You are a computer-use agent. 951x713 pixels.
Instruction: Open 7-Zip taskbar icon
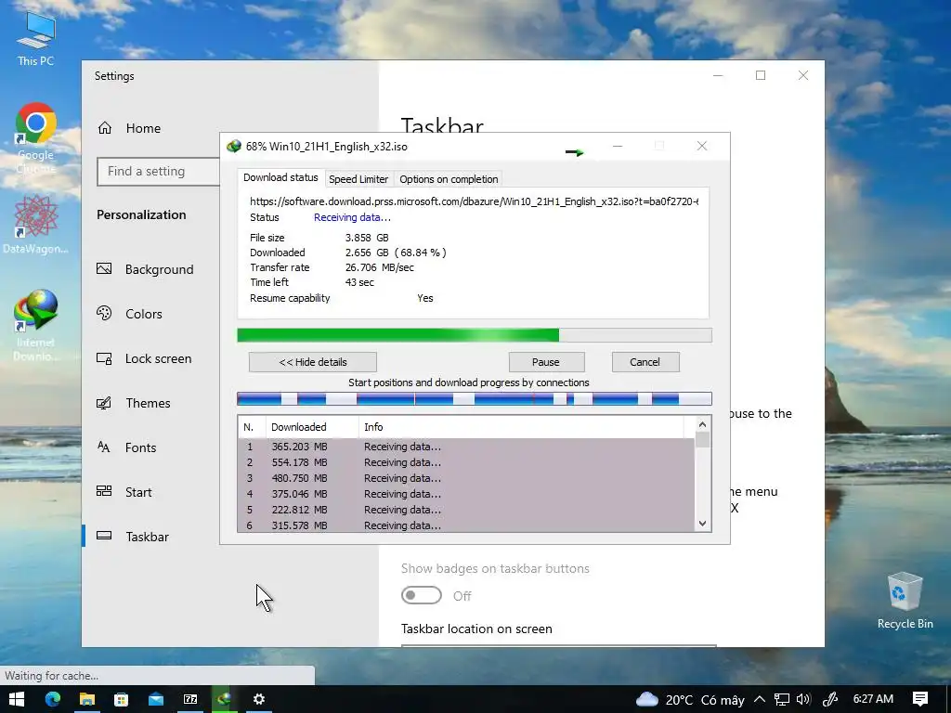pyautogui.click(x=190, y=699)
